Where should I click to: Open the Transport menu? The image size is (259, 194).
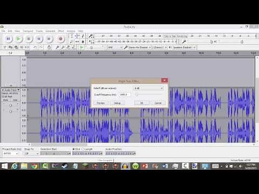[x=28, y=31]
